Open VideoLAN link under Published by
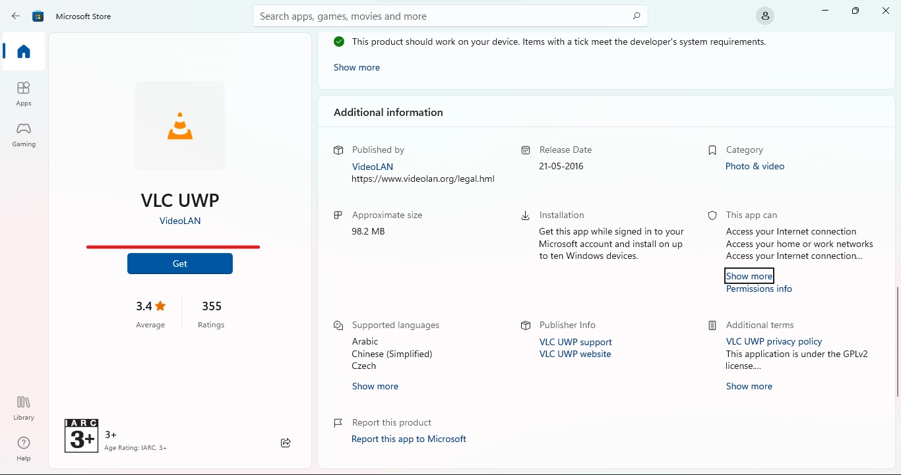The height and width of the screenshot is (475, 901). (373, 167)
